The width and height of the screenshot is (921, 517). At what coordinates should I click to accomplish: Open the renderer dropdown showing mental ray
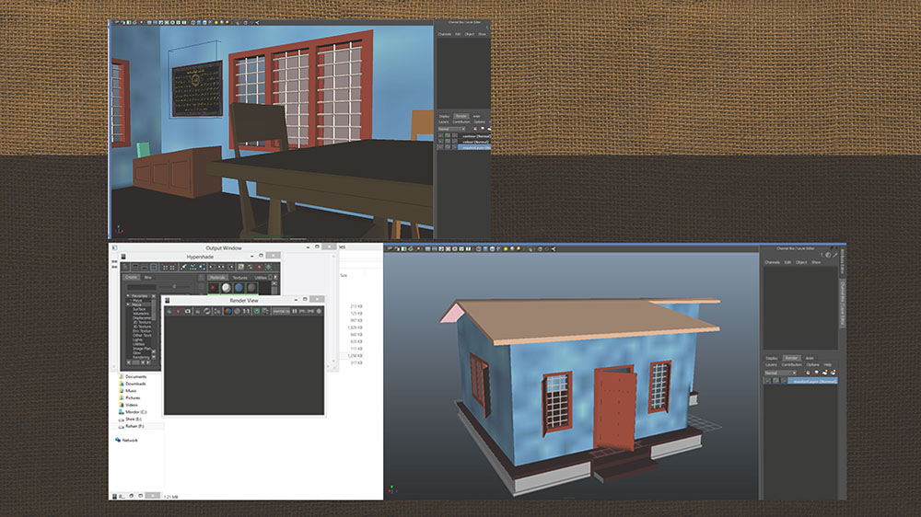[280, 311]
